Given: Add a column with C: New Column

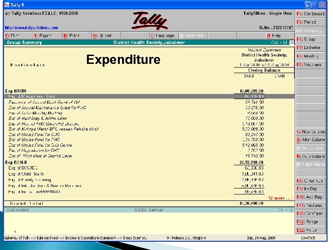Looking at the screenshot, I should pyautogui.click(x=310, y=132).
